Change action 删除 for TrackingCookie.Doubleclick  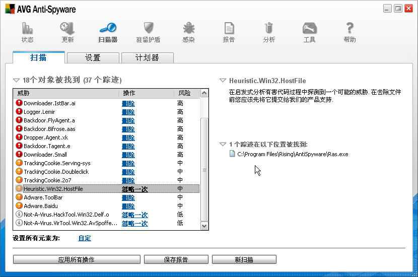pos(128,172)
